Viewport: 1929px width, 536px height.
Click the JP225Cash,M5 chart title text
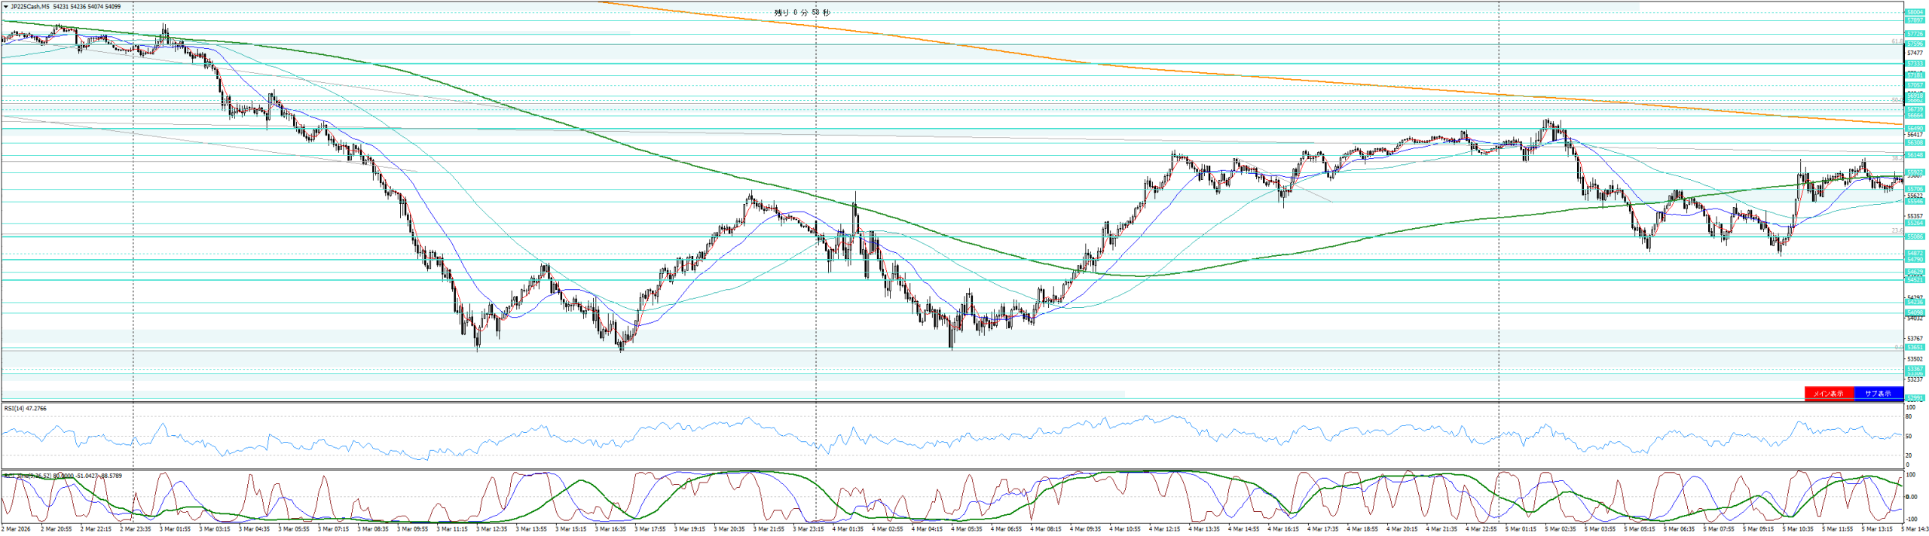point(30,7)
